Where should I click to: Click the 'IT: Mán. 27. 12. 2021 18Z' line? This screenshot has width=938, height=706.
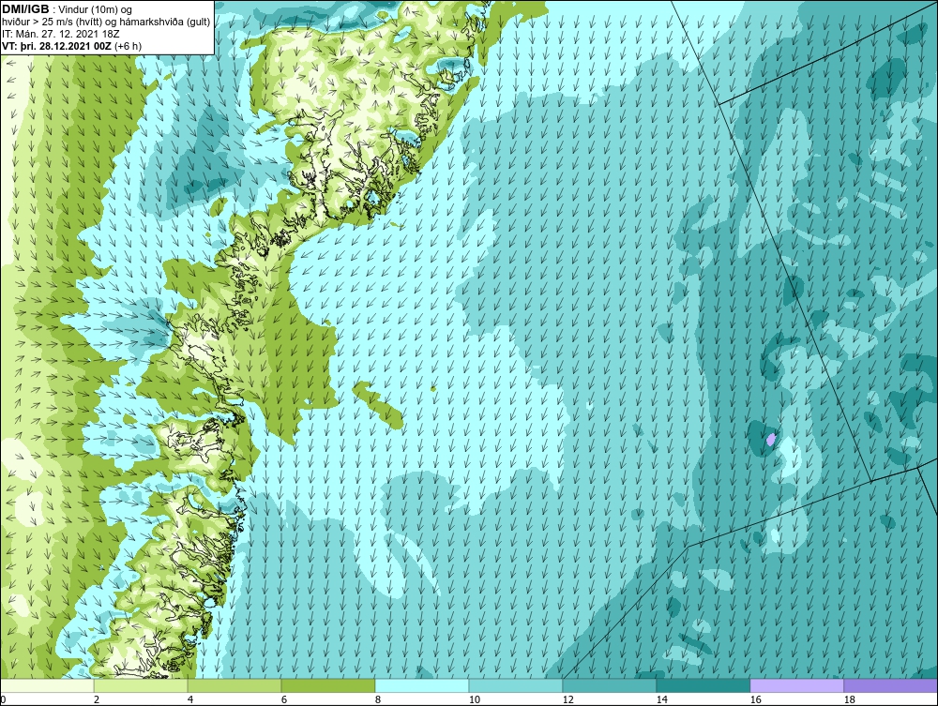pos(60,34)
